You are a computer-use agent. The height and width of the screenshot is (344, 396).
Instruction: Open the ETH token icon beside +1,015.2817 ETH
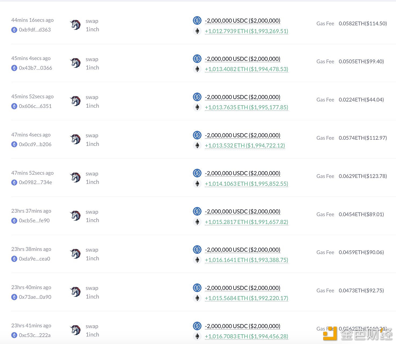(x=197, y=222)
